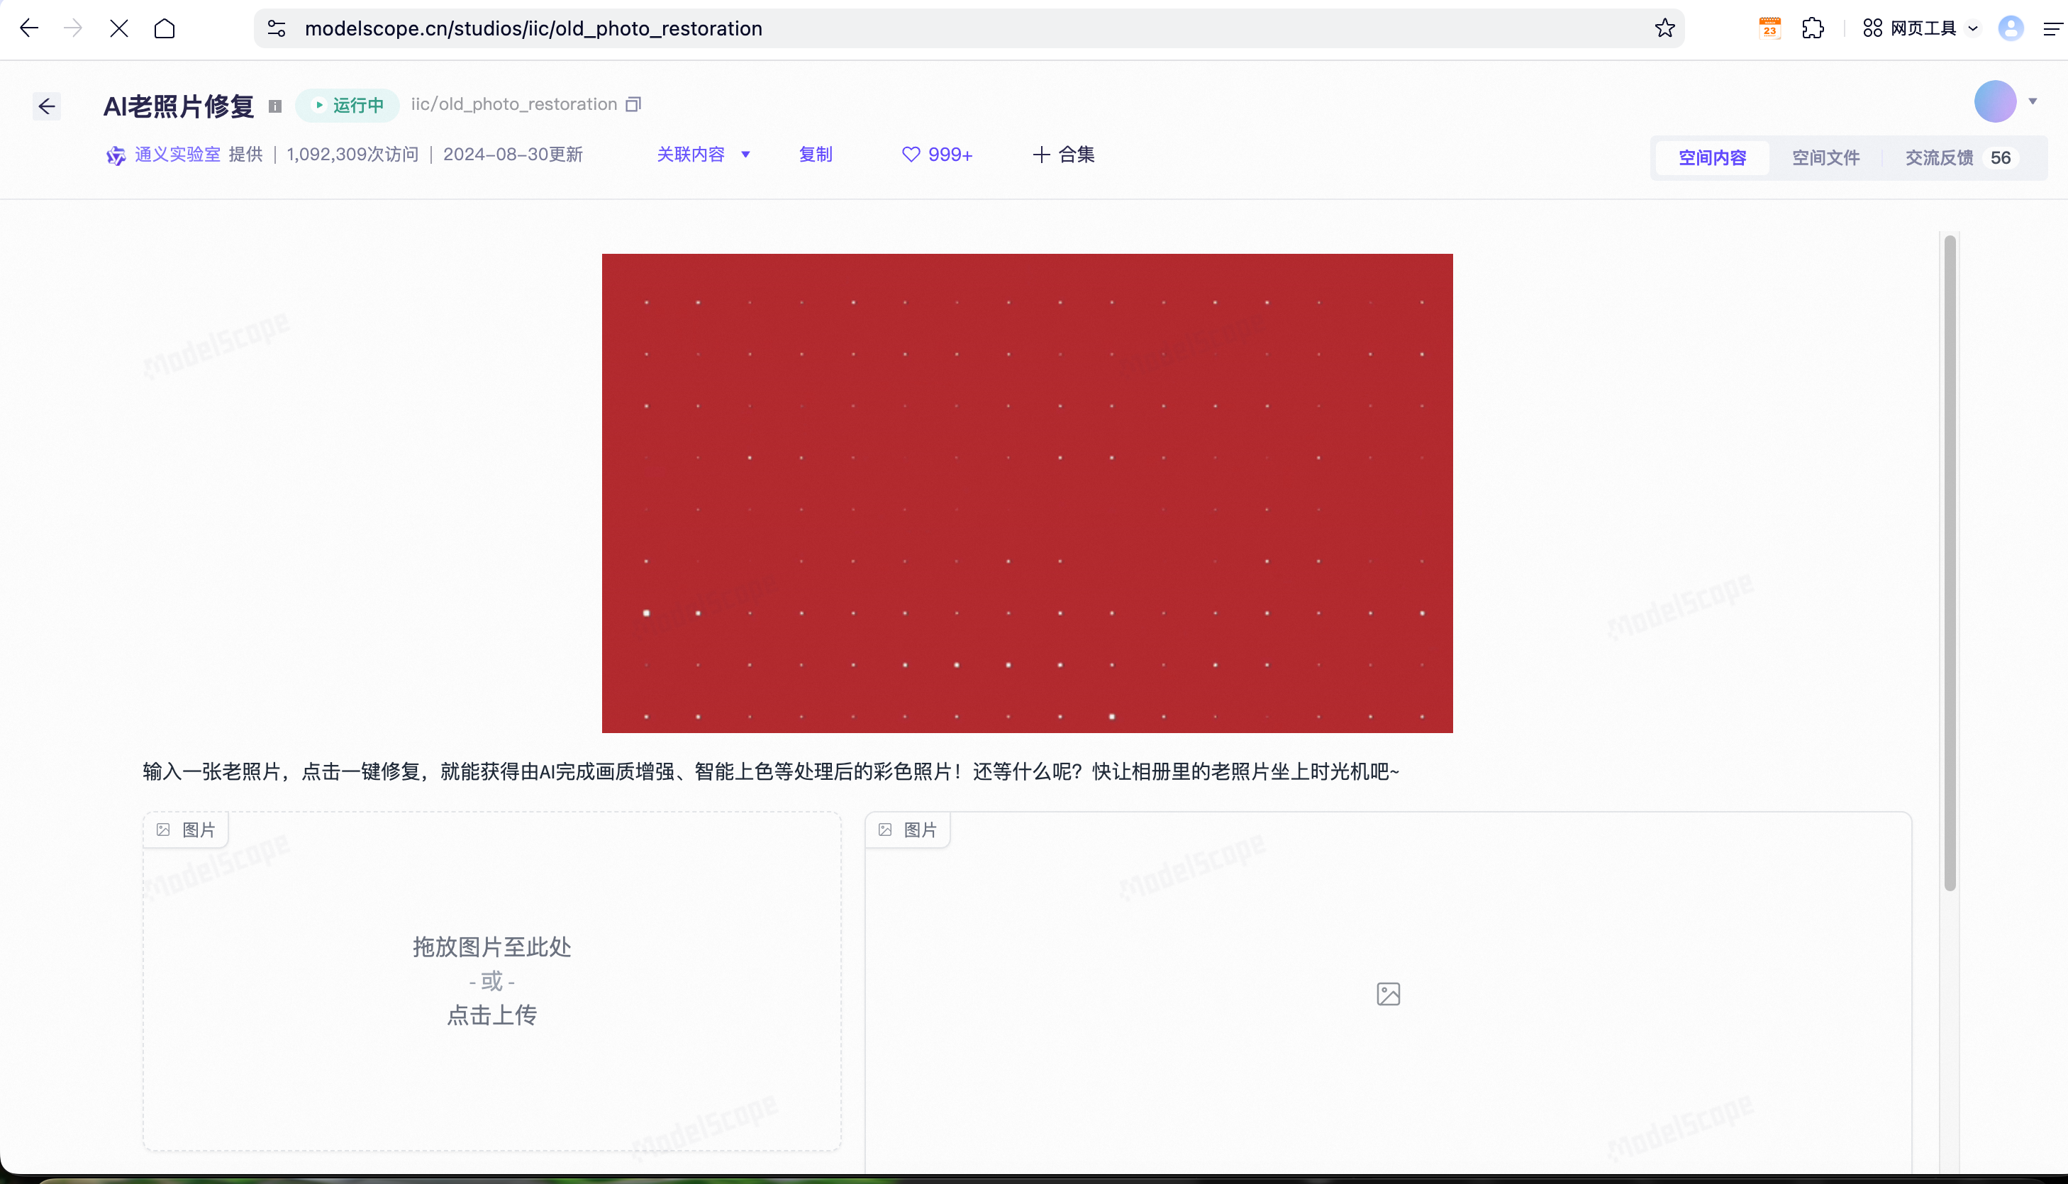Click 复制 link
Image resolution: width=2068 pixels, height=1184 pixels.
[x=815, y=155]
